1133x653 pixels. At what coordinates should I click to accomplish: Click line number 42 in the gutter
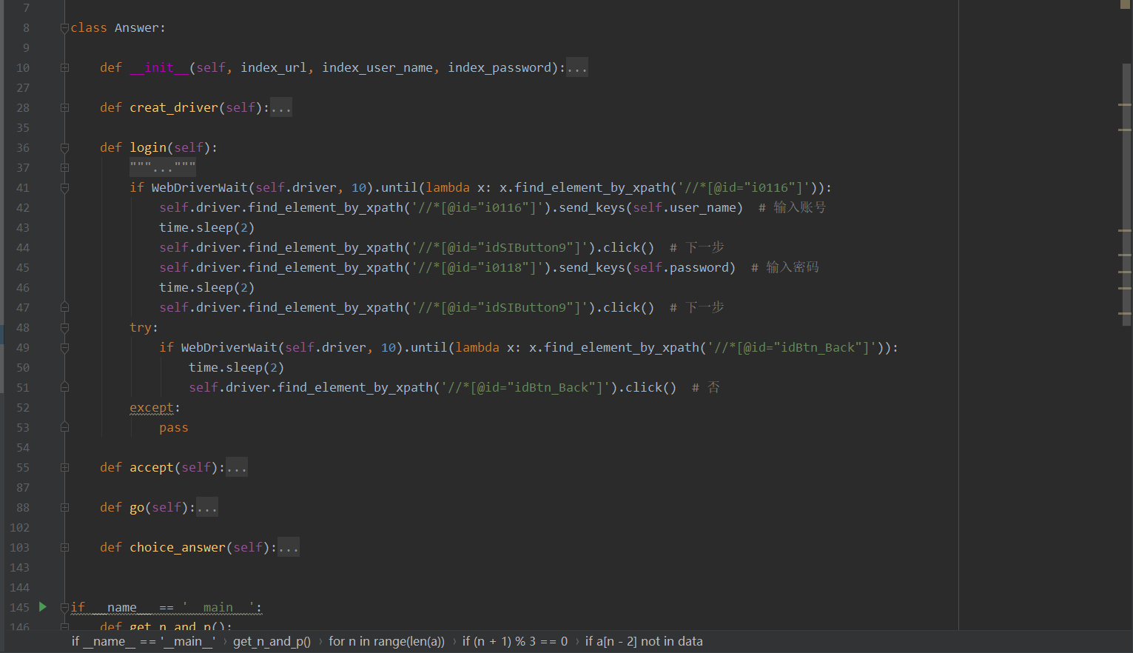[23, 208]
